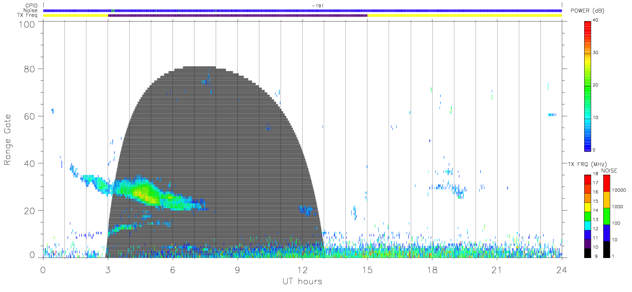Click the 12 label on TX FRQ legend
The image size is (632, 292).
tap(595, 229)
